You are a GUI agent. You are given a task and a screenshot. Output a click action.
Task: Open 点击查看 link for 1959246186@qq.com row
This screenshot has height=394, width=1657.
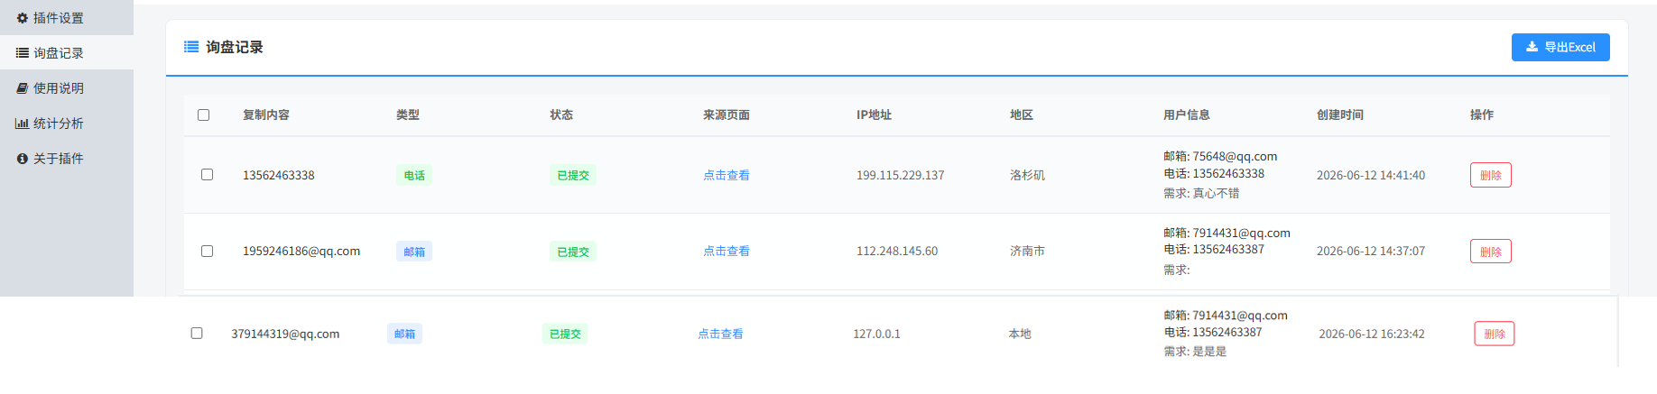tap(727, 251)
